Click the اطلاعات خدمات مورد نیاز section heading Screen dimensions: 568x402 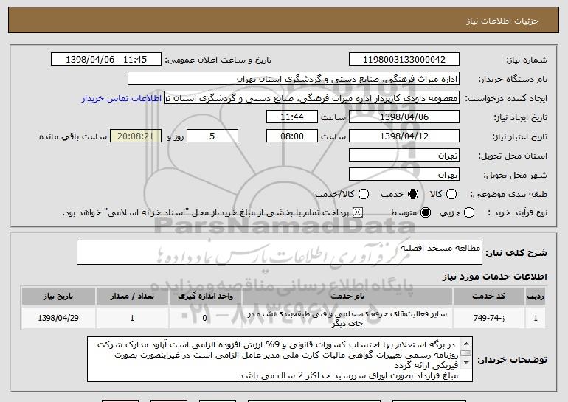click(494, 277)
